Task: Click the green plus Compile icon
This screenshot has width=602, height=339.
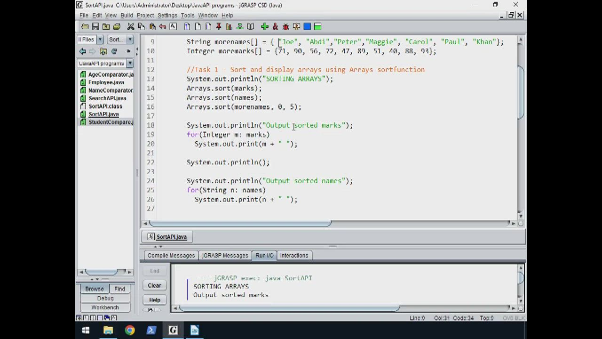Action: point(265,27)
